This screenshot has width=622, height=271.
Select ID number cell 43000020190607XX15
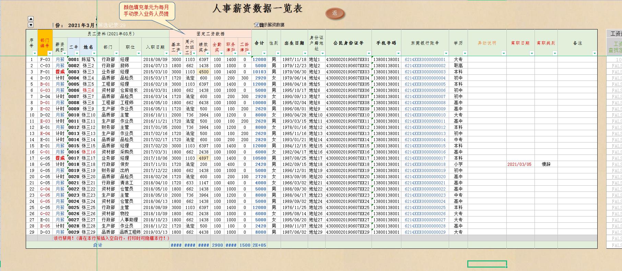pyautogui.click(x=348, y=146)
